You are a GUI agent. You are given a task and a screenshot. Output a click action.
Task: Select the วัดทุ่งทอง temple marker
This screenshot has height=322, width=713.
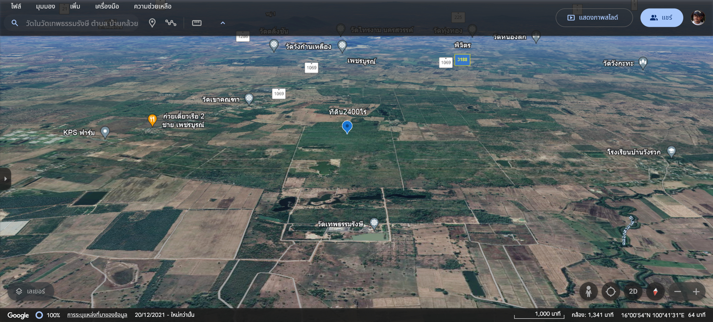pyautogui.click(x=472, y=30)
